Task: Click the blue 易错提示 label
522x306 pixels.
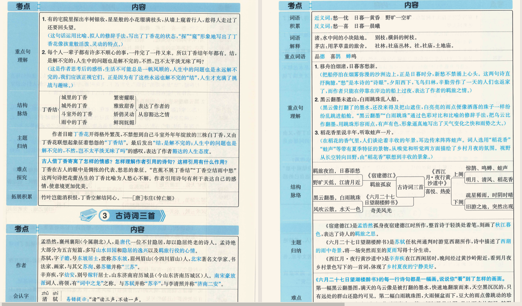Action: [77, 299]
